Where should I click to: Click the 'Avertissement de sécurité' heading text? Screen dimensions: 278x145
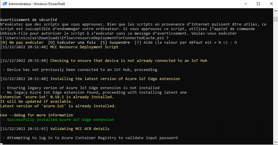[x=29, y=20]
